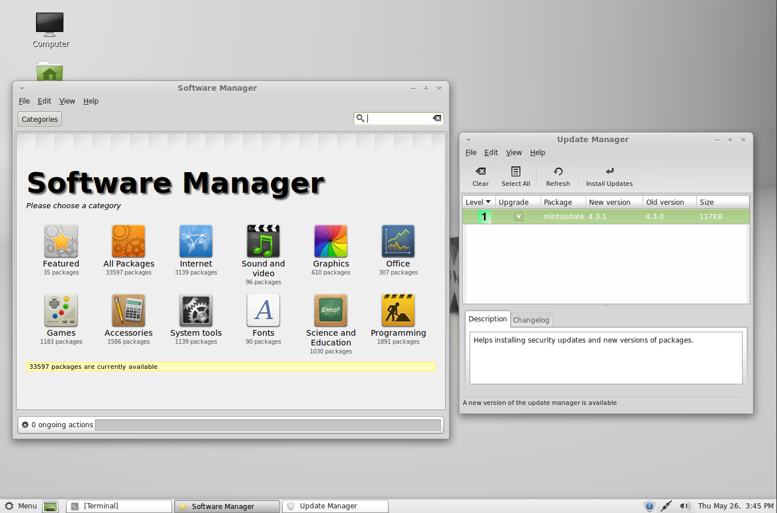Screen dimensions: 777x513
Task: Open the Home folder desktop icon
Action: tap(50, 71)
